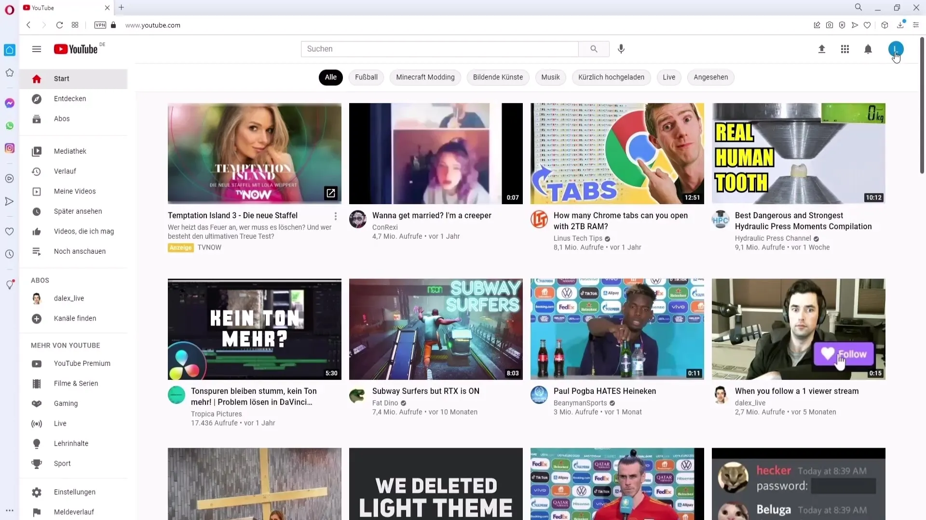Open options for Temptation Island ad
Screen dimensions: 926x520
336,216
